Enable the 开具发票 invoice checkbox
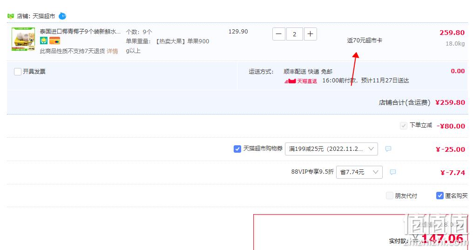This screenshot has height=250, width=473. click(x=18, y=72)
